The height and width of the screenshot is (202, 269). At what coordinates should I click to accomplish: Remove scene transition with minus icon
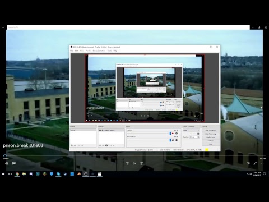[x=194, y=134]
